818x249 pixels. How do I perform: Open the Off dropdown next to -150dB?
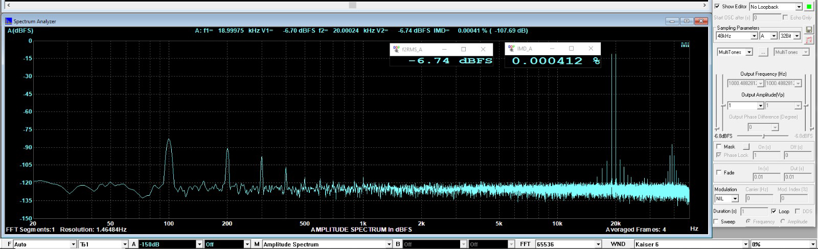tap(248, 244)
